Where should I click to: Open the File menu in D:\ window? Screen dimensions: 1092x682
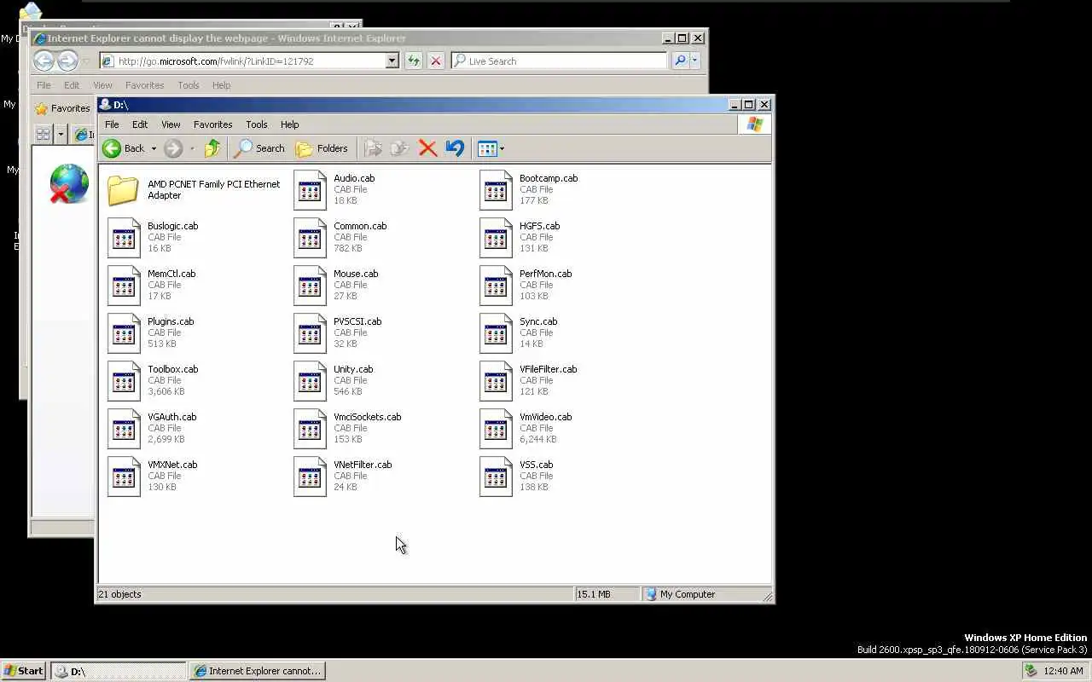(x=112, y=124)
